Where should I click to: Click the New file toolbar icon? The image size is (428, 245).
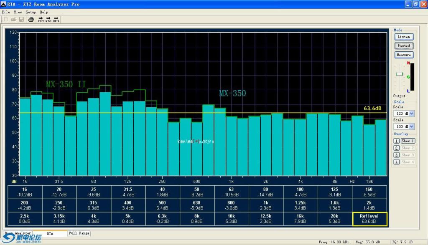click(x=6, y=19)
